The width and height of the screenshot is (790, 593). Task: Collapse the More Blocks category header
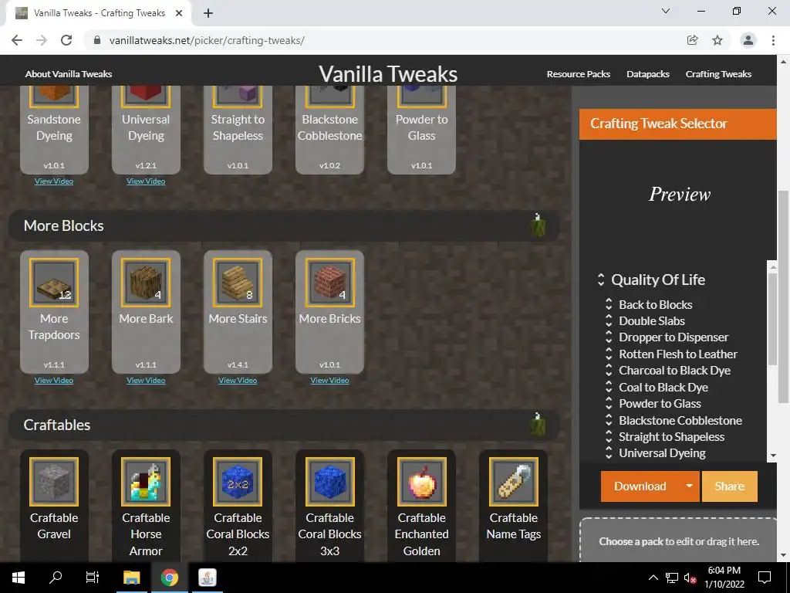point(284,225)
